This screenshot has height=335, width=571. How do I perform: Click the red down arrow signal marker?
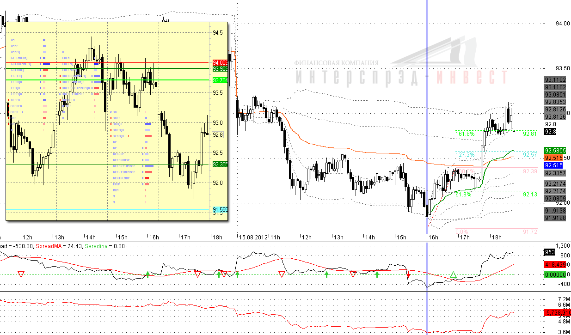tap(408, 275)
